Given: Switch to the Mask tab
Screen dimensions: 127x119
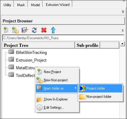Looking at the screenshot, I should coord(21,5).
